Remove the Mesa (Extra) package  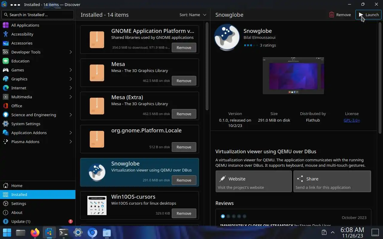click(184, 114)
